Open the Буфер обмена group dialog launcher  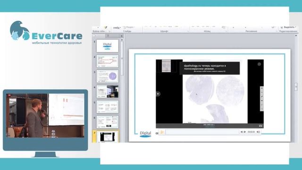(x=109, y=31)
